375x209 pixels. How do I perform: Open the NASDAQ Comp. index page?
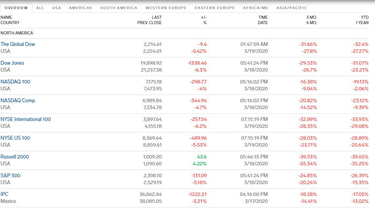click(x=18, y=100)
